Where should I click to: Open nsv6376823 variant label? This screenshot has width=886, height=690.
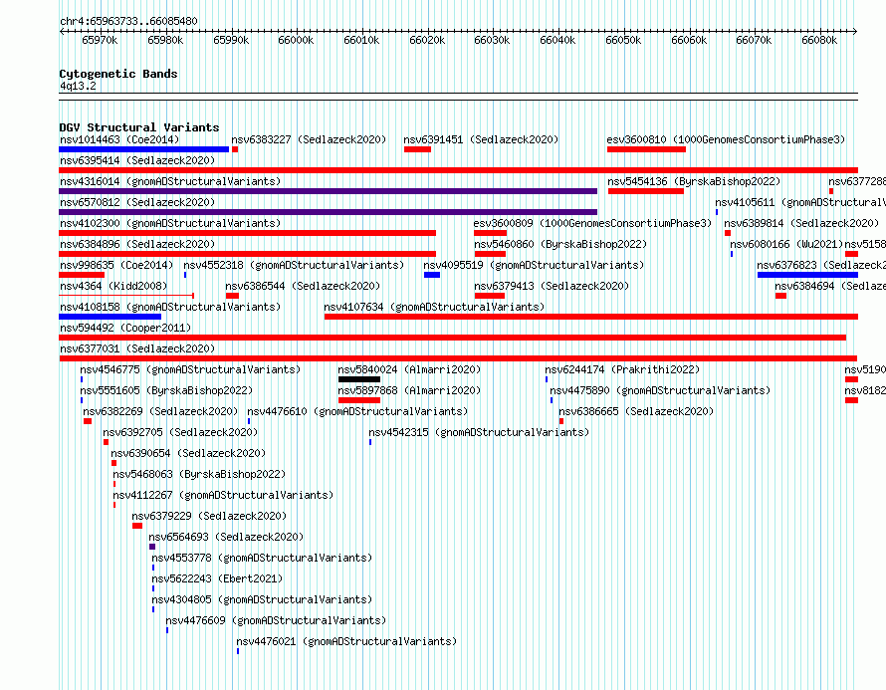coord(821,265)
